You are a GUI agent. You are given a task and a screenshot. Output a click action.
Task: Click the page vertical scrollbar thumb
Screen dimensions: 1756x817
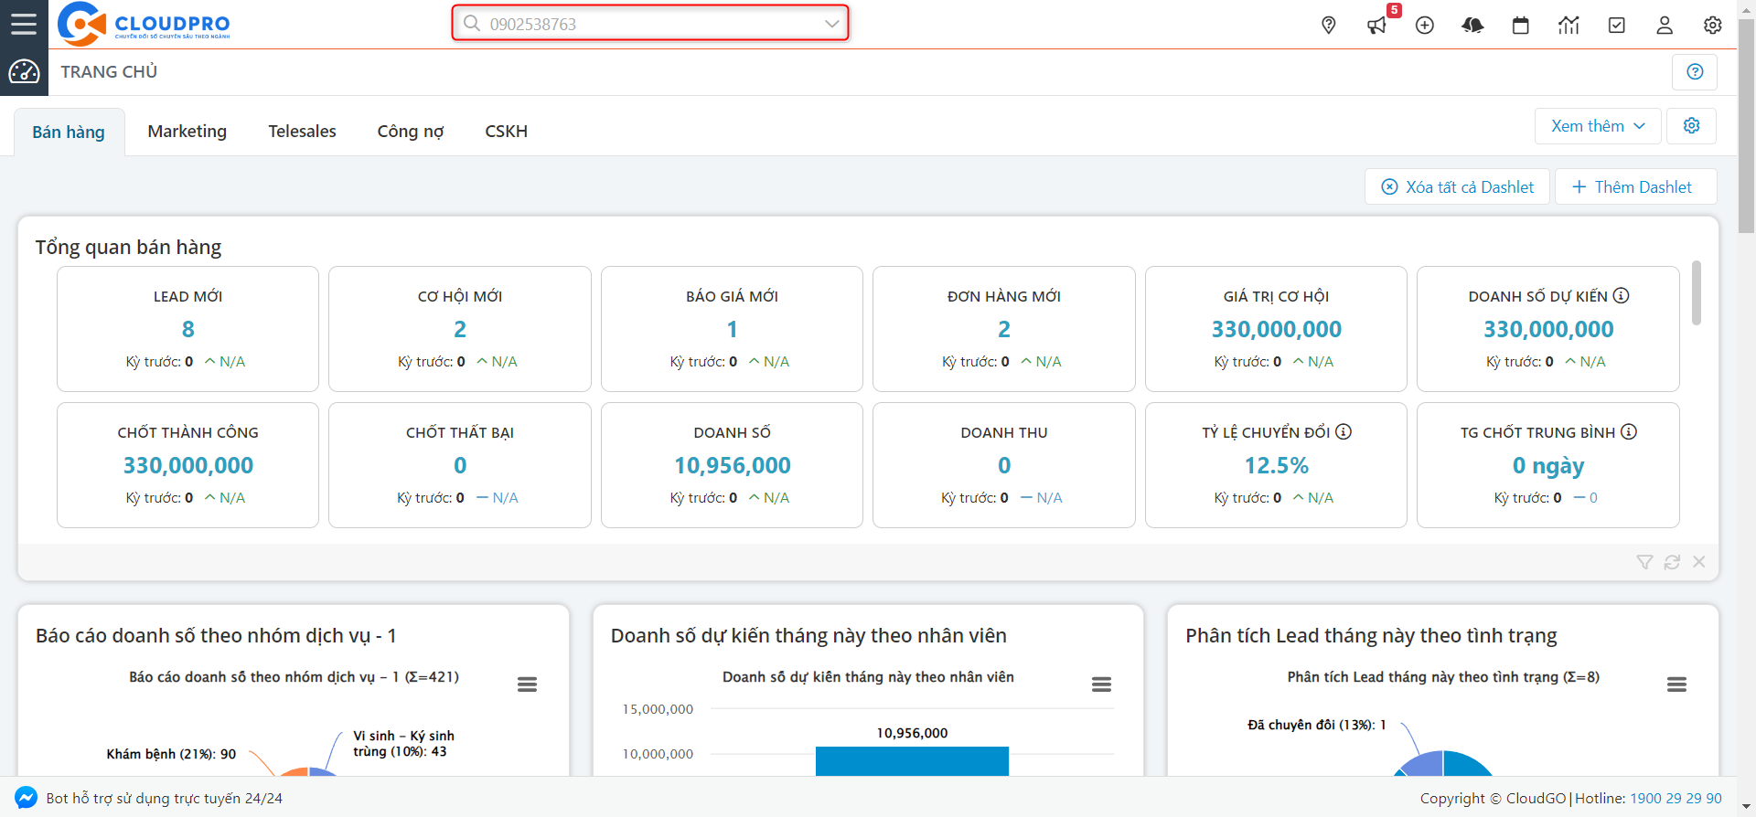(1746, 124)
